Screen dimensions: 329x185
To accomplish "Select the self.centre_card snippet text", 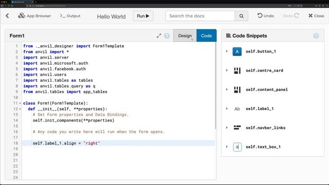I will pos(264,70).
